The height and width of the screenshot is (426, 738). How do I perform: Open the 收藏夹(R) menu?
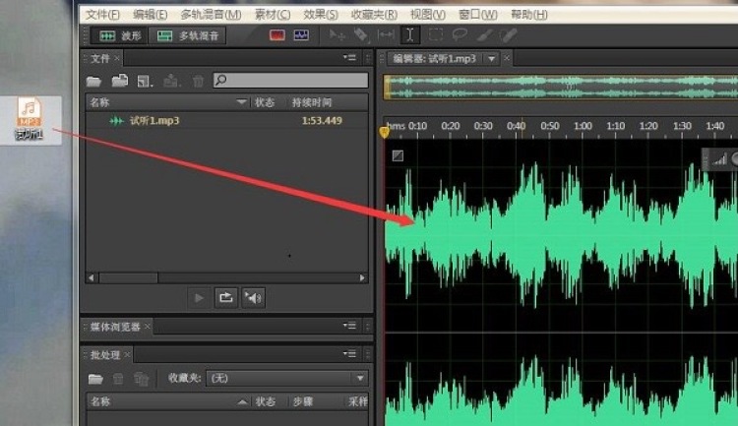click(x=374, y=15)
